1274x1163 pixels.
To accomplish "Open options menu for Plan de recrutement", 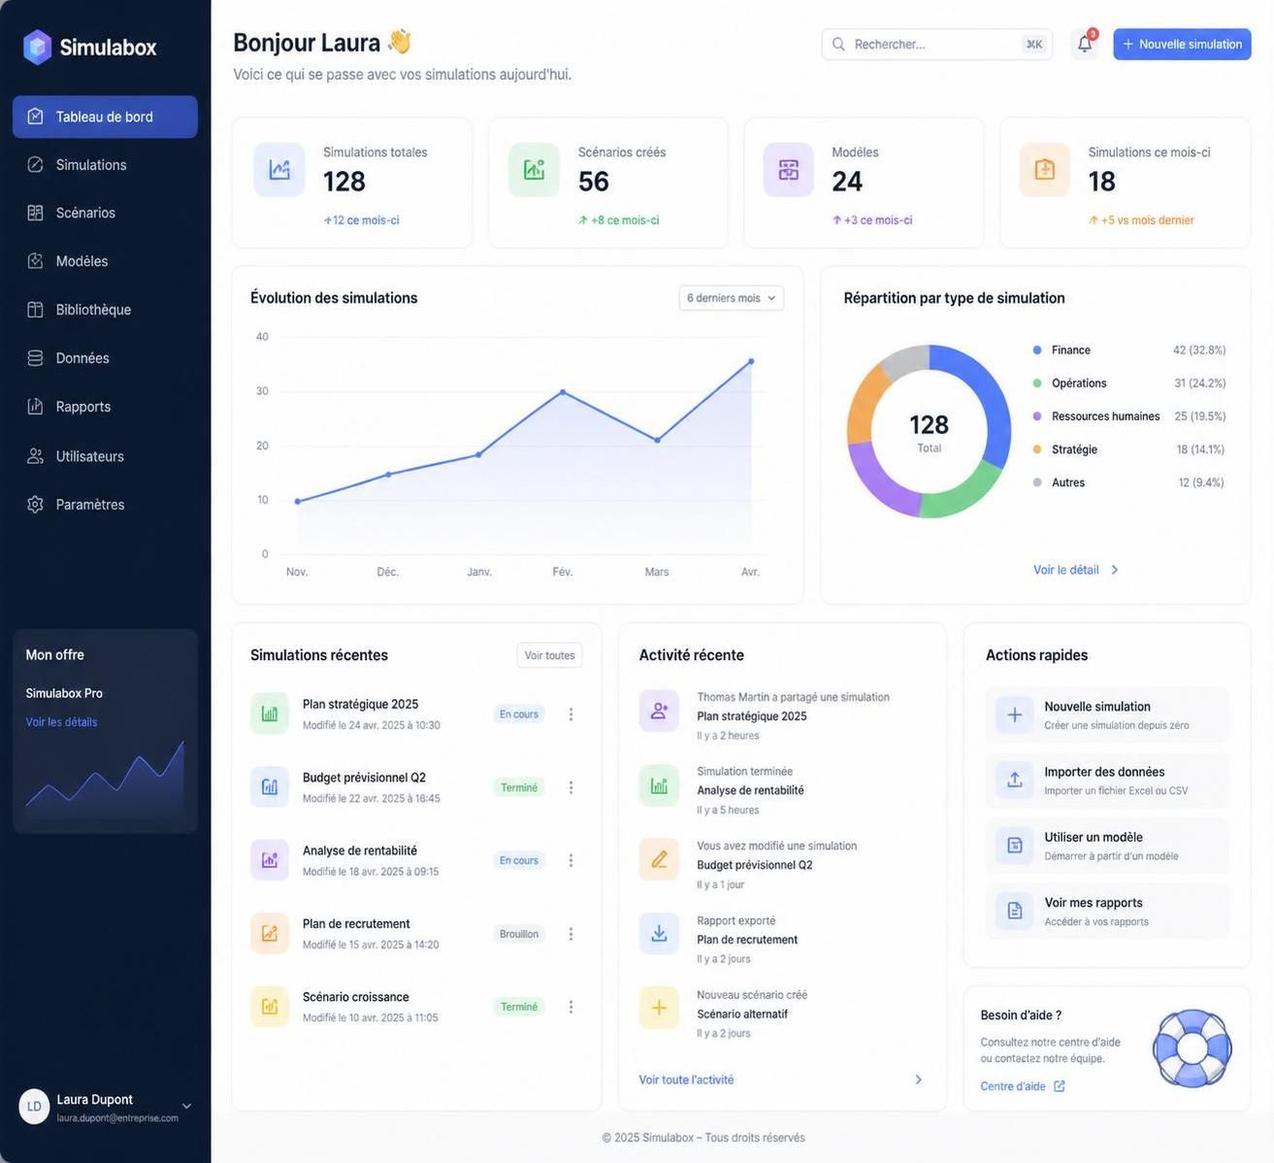I will 571,934.
